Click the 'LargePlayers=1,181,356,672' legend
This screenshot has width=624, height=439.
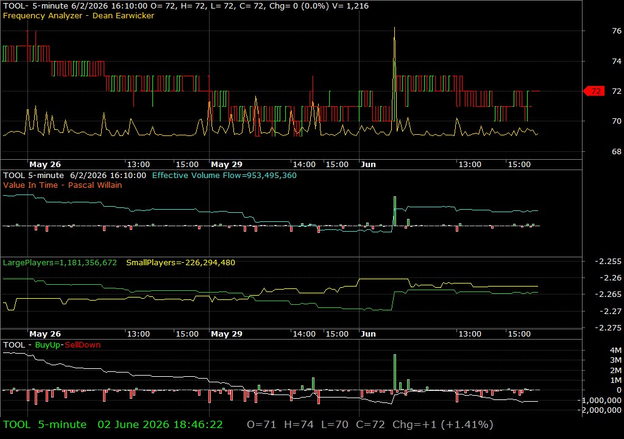coord(60,263)
